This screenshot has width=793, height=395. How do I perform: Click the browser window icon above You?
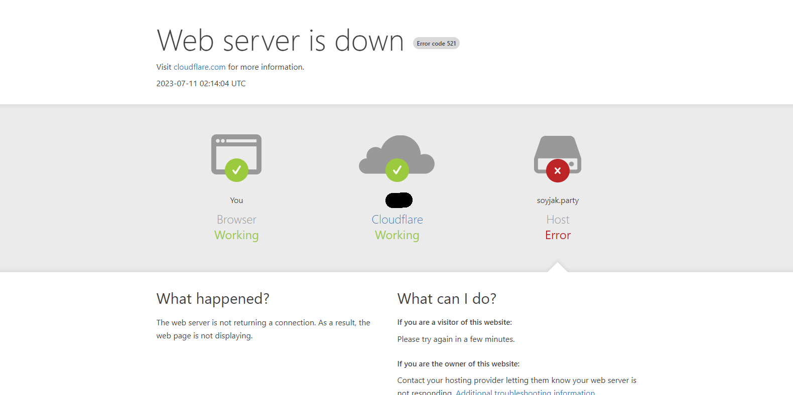236,154
